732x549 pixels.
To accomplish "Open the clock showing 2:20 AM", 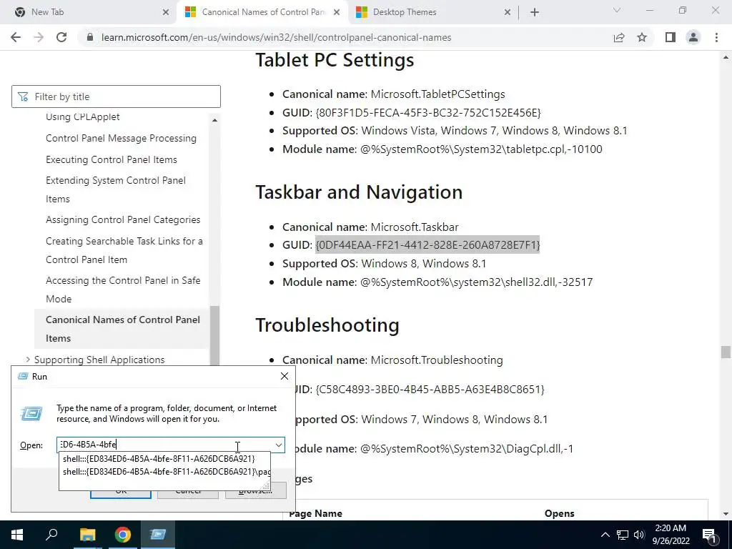I will tap(671, 535).
